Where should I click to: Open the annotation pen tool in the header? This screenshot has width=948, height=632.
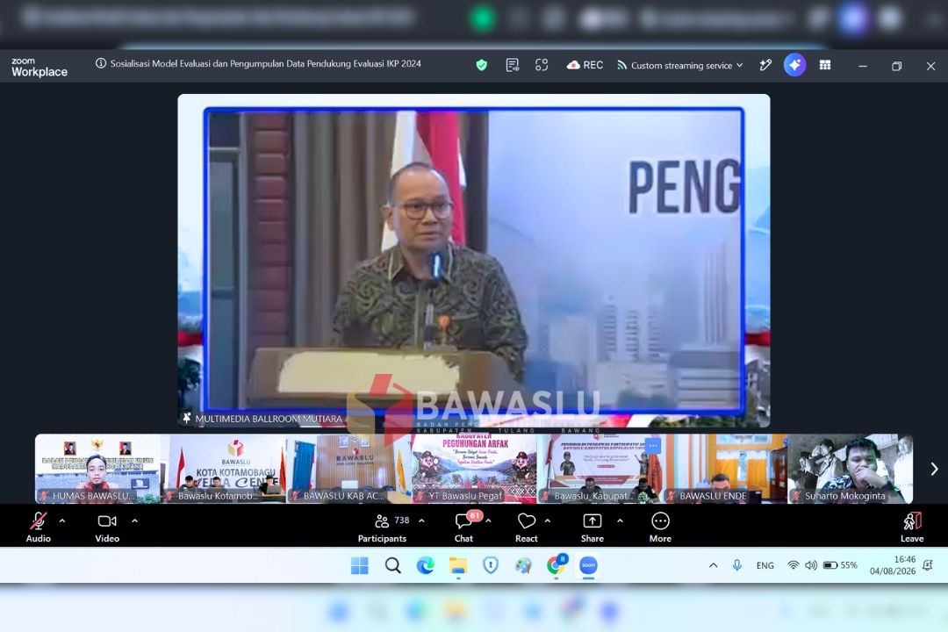coord(765,65)
